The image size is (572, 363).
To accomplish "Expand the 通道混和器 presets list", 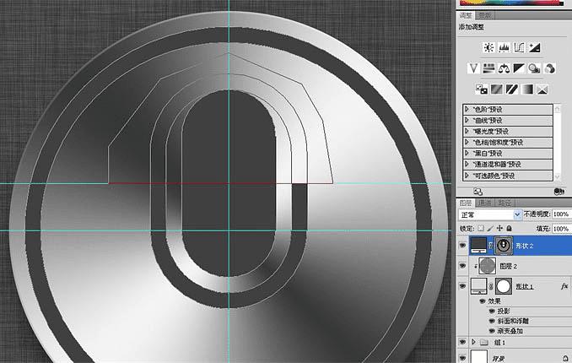I will pyautogui.click(x=467, y=165).
